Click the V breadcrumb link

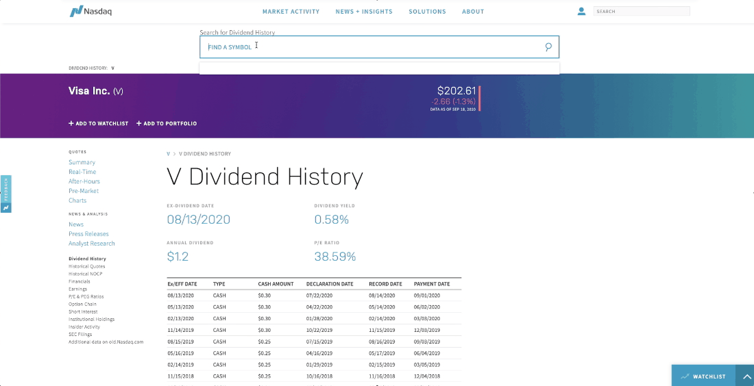coord(169,154)
